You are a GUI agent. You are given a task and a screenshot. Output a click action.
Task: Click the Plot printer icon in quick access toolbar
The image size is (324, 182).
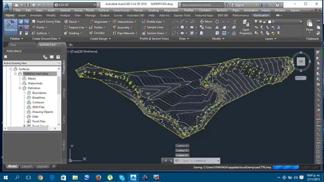click(34, 5)
